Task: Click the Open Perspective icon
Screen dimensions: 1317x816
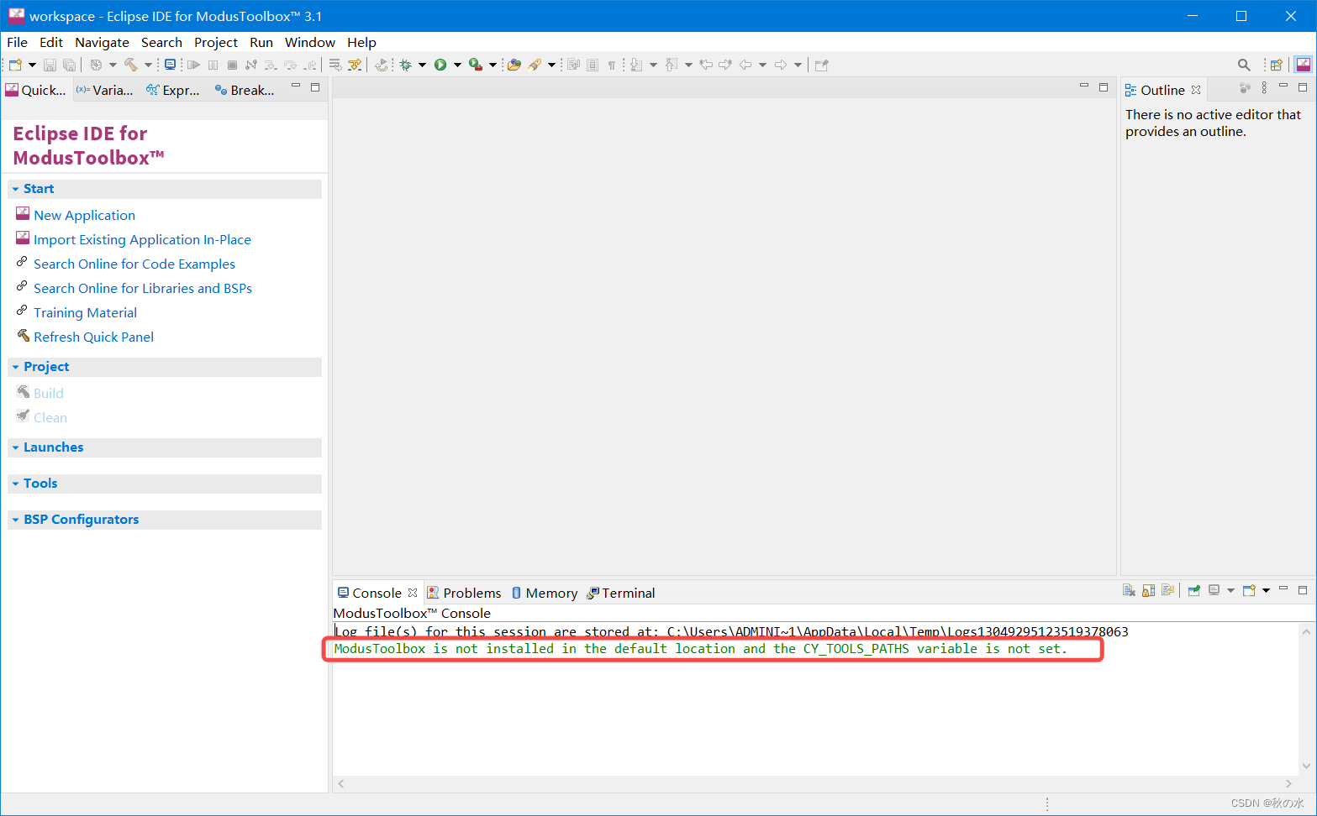Action: tap(1277, 65)
